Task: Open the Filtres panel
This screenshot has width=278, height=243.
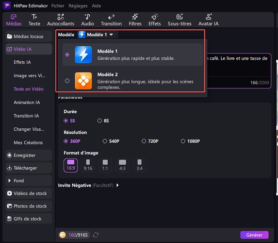Action: (135, 20)
